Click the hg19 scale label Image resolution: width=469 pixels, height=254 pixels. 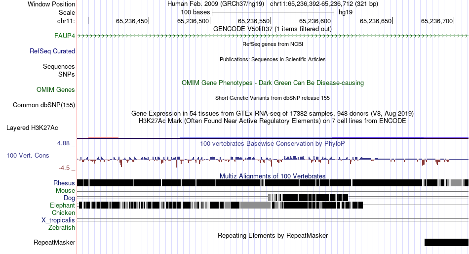coord(346,12)
